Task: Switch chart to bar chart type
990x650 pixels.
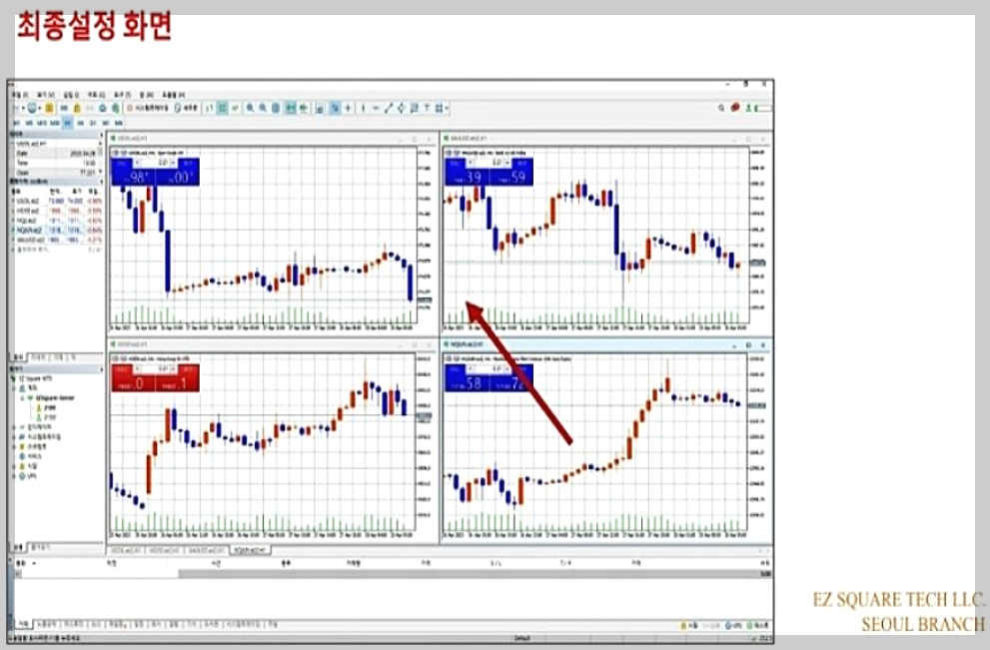Action: tap(209, 108)
